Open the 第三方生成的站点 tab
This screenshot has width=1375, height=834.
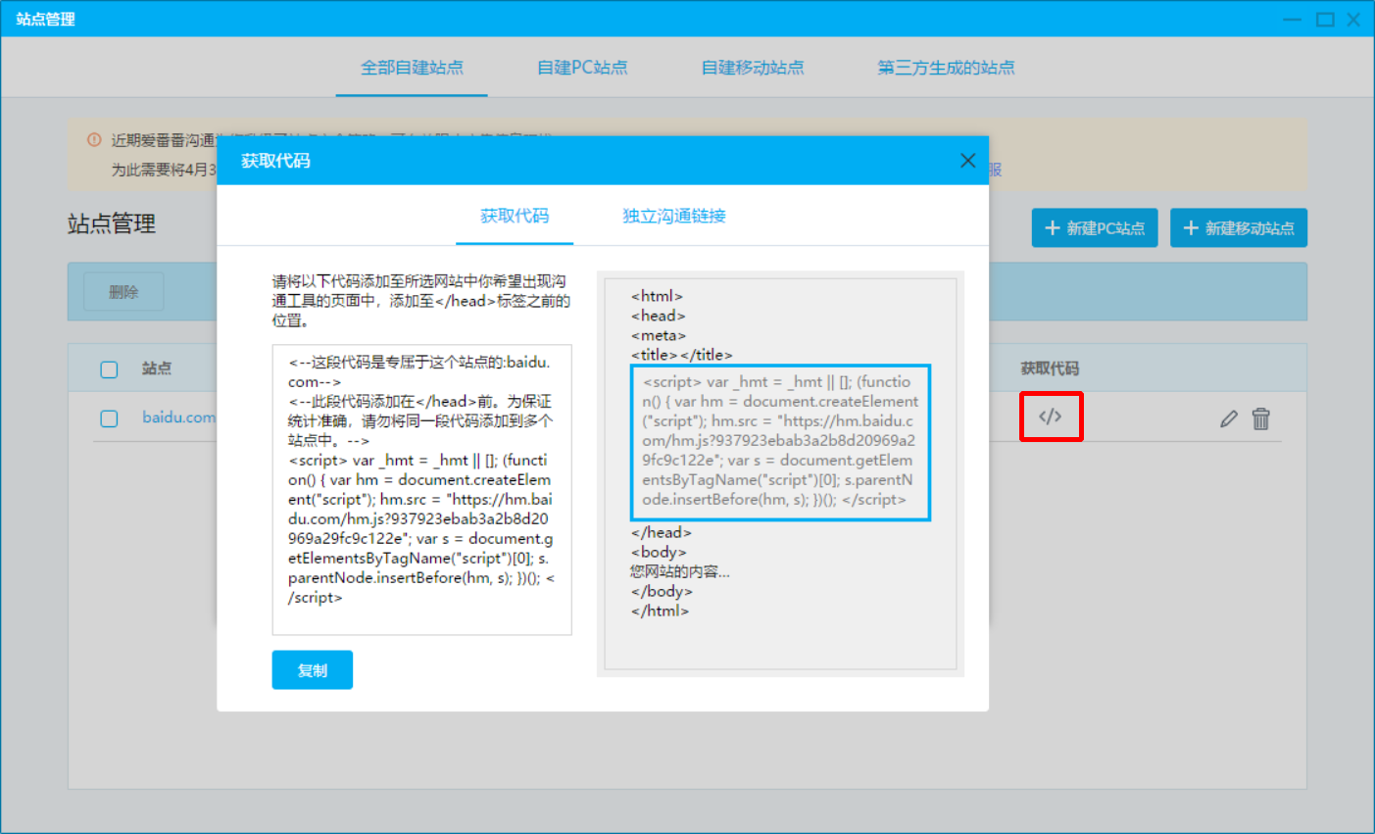point(946,68)
